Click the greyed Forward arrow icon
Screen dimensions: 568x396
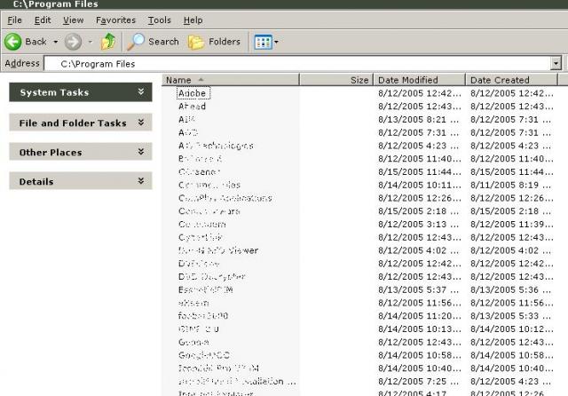point(73,42)
